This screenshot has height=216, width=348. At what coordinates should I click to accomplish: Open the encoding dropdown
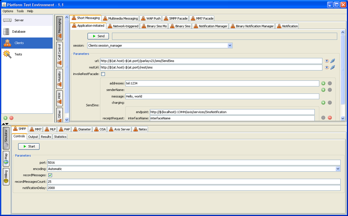pyautogui.click(x=338, y=169)
